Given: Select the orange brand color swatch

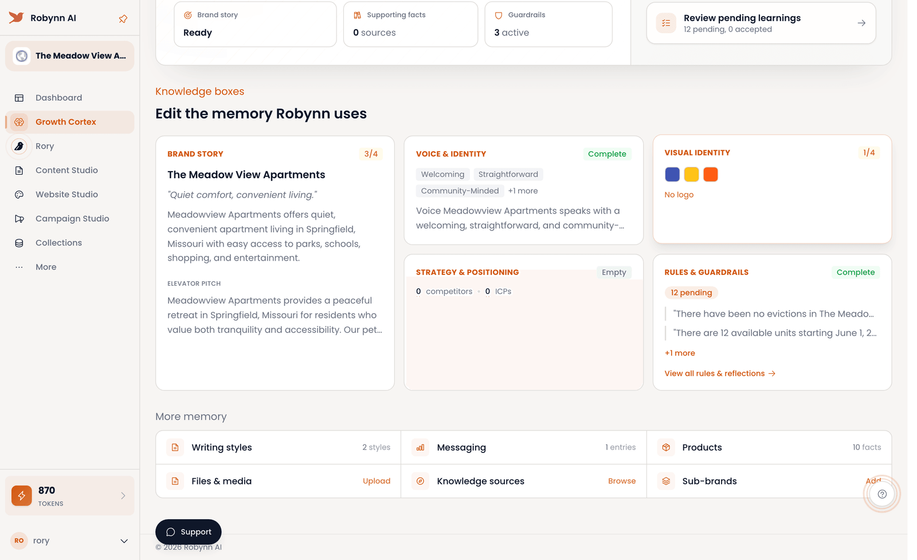Looking at the screenshot, I should pyautogui.click(x=711, y=174).
